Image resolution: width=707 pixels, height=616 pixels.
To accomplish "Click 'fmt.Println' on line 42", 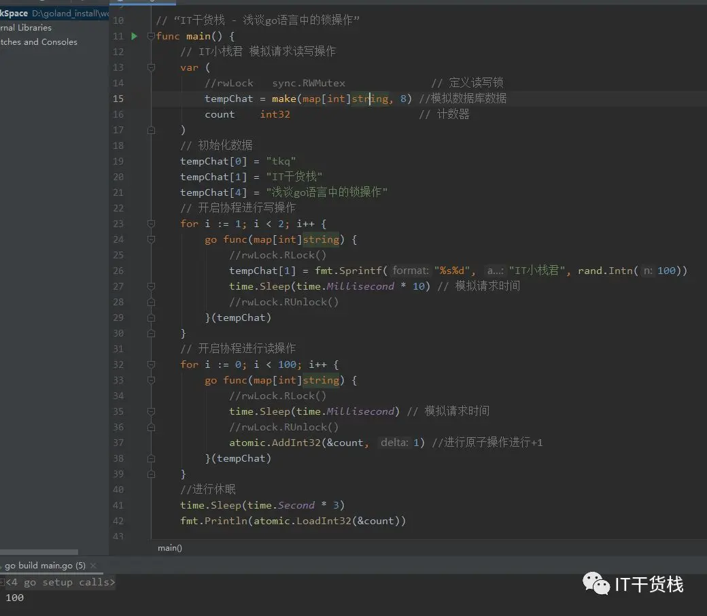I will coord(213,521).
